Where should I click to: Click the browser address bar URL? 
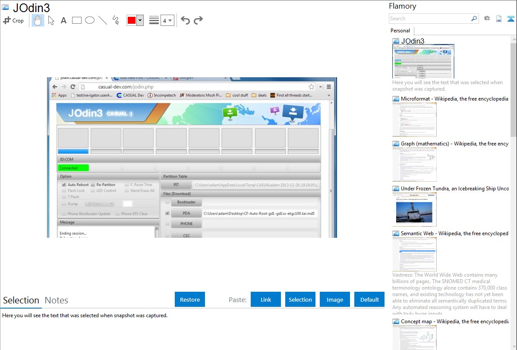[x=126, y=87]
